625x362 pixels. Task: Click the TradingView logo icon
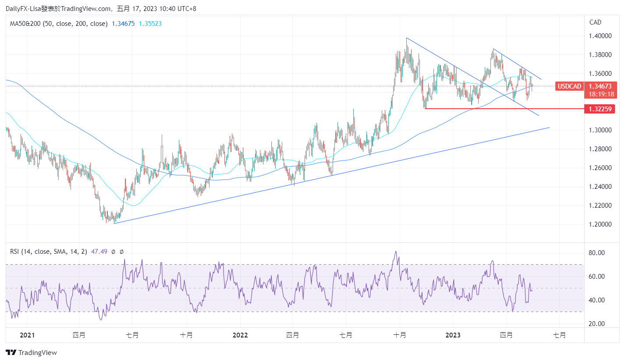coord(11,352)
